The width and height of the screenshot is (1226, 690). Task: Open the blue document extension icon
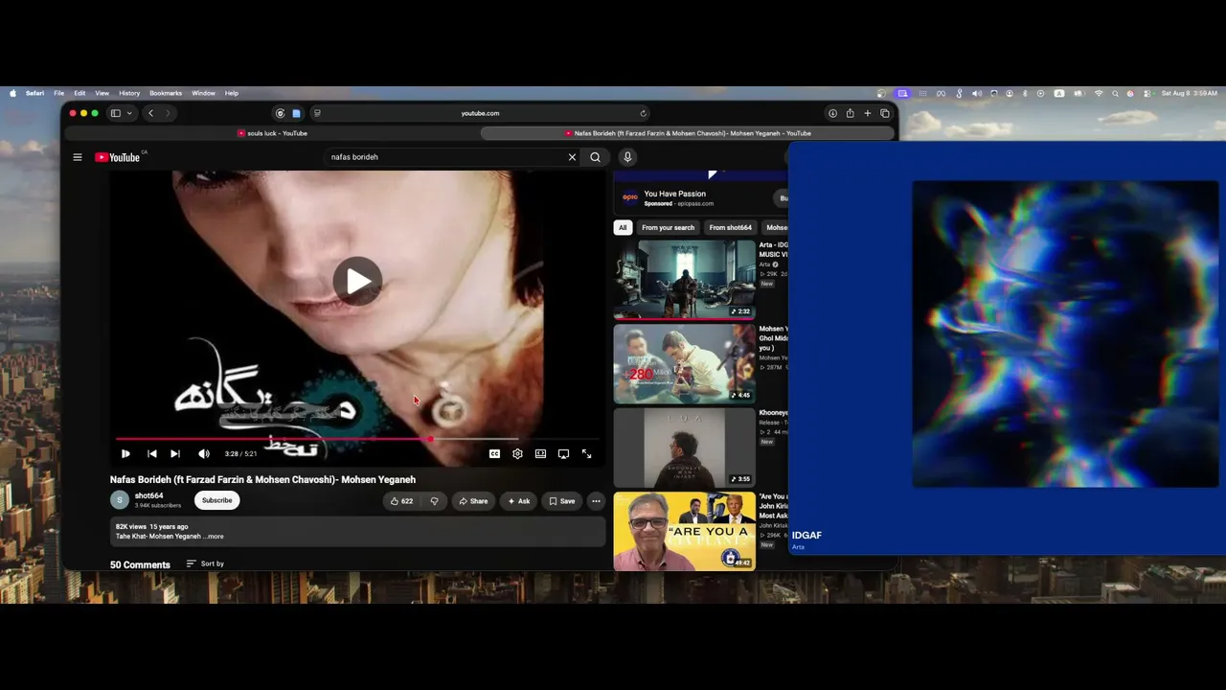pyautogui.click(x=296, y=113)
